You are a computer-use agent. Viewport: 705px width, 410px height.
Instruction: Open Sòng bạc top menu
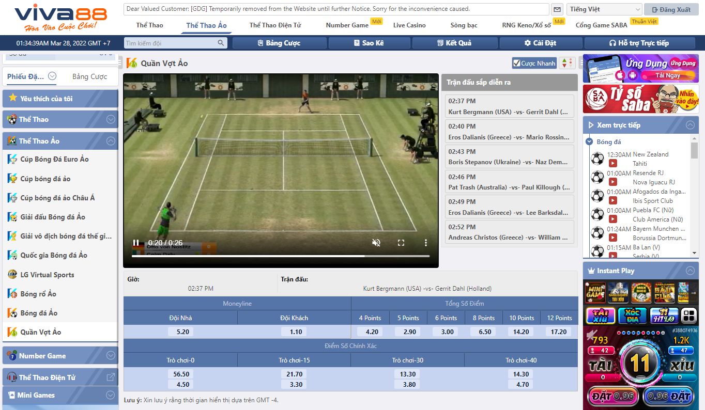pyautogui.click(x=464, y=25)
